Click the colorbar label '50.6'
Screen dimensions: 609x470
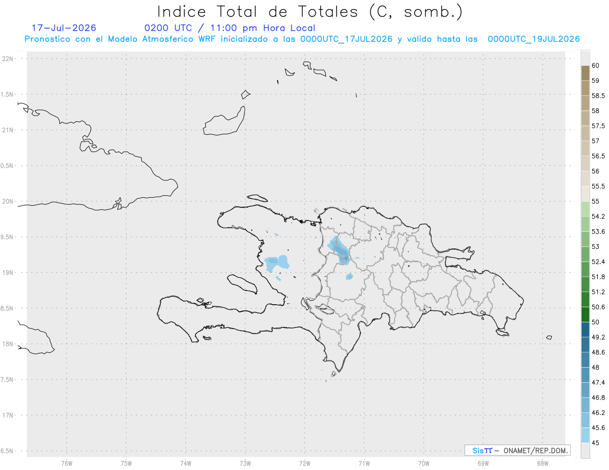pos(598,307)
